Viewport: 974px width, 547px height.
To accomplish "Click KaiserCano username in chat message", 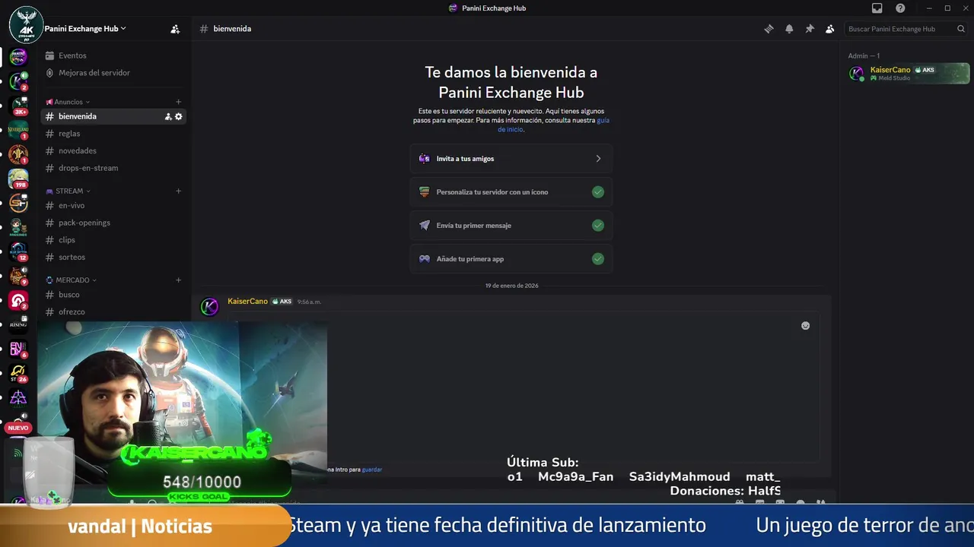I will pos(247,302).
